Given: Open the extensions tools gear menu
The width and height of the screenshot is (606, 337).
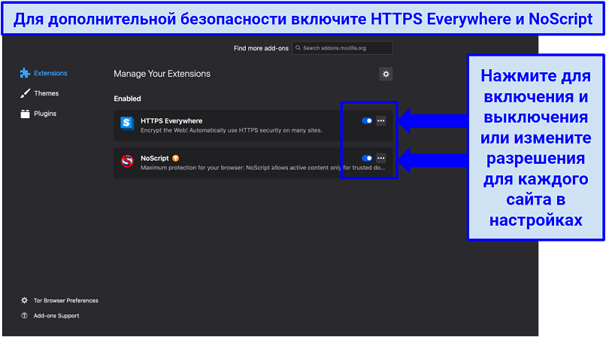Looking at the screenshot, I should point(386,74).
